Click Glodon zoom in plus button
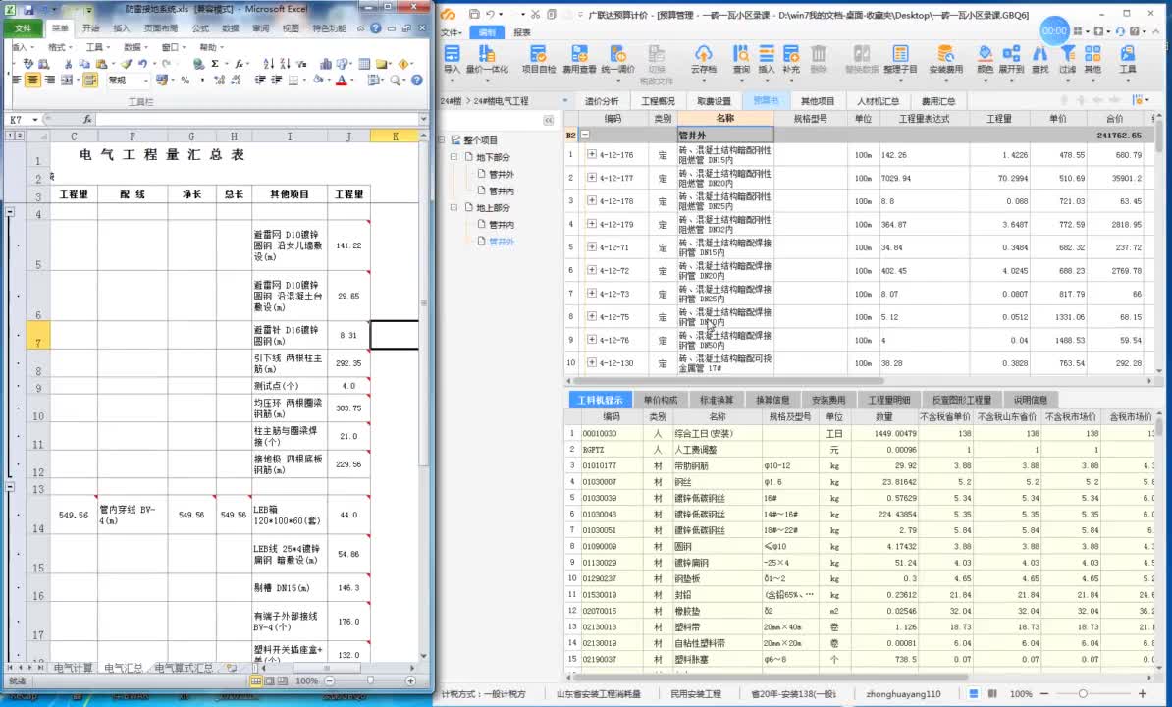Viewport: 1172px width, 707px height. click(1143, 693)
